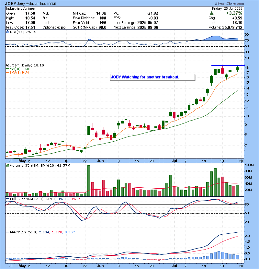Viewport: 259px width, 269px height.
Task: Click the Industrial / Airlines sector label
Action: coord(20,8)
